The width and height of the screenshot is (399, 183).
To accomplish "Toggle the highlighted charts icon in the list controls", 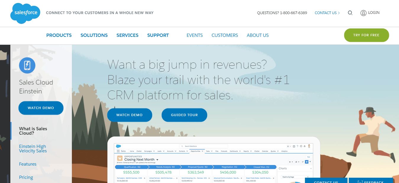I will click(x=307, y=162).
